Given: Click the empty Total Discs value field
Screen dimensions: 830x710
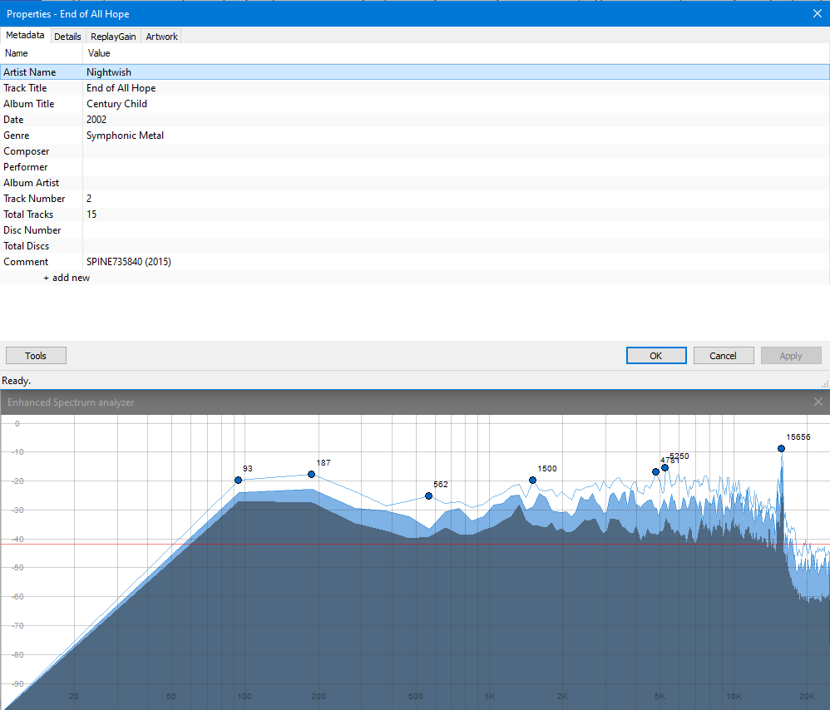Looking at the screenshot, I should (x=456, y=246).
